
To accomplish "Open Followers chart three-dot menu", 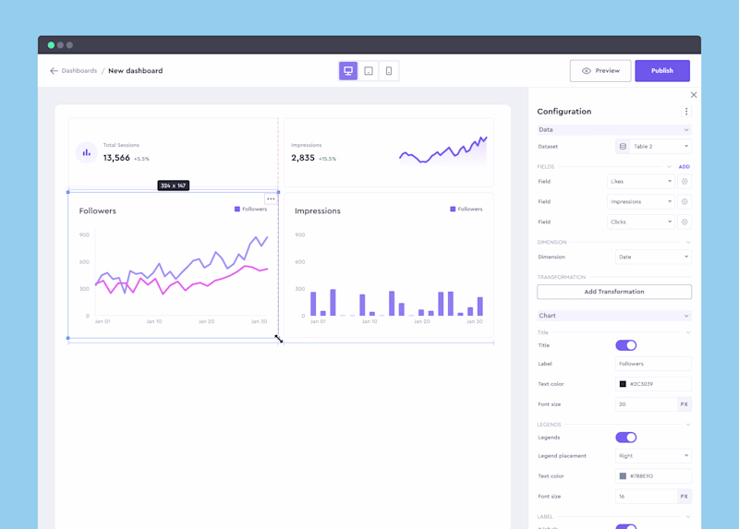I will (271, 198).
